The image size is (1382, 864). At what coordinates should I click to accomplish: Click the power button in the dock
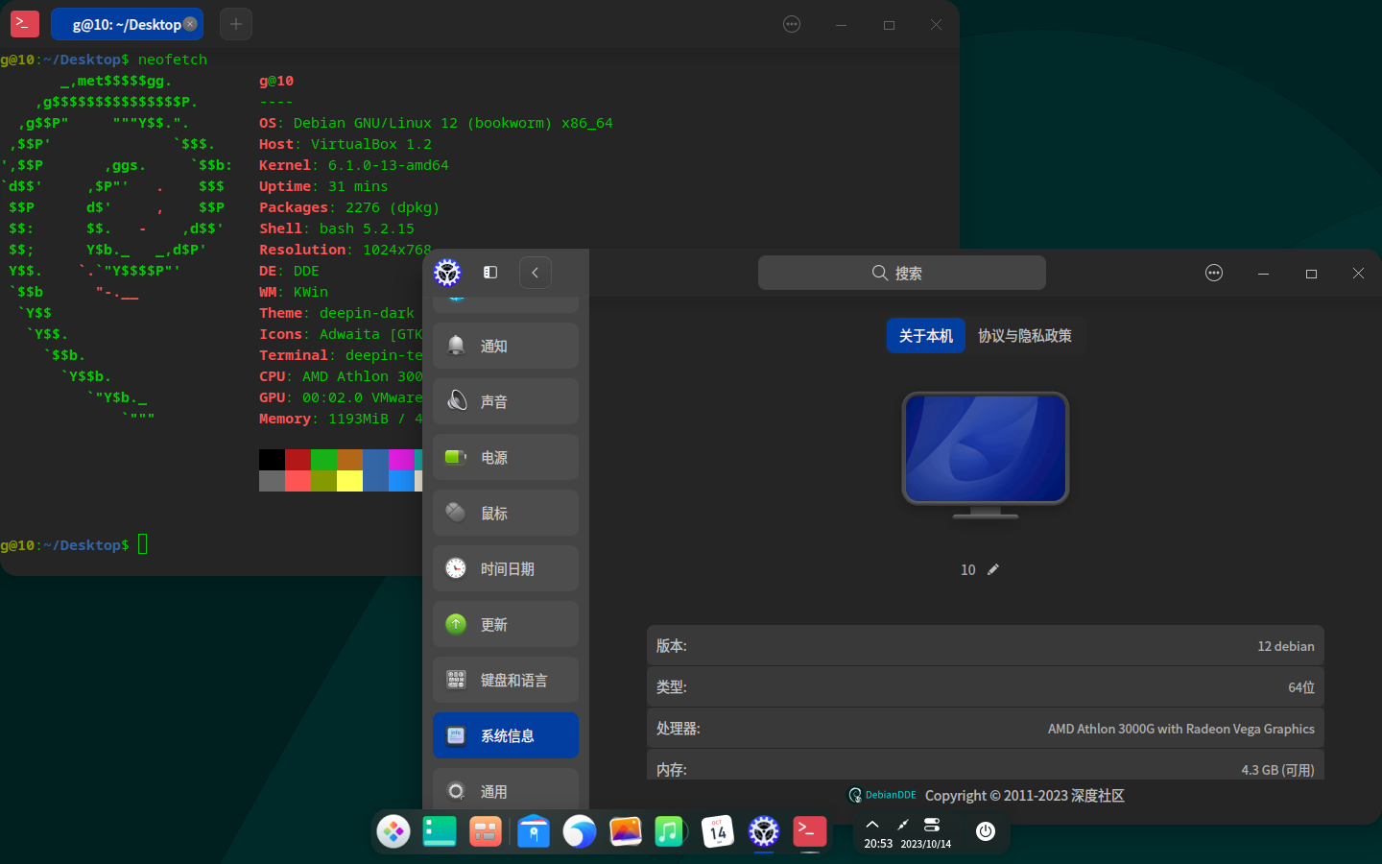pos(986,831)
